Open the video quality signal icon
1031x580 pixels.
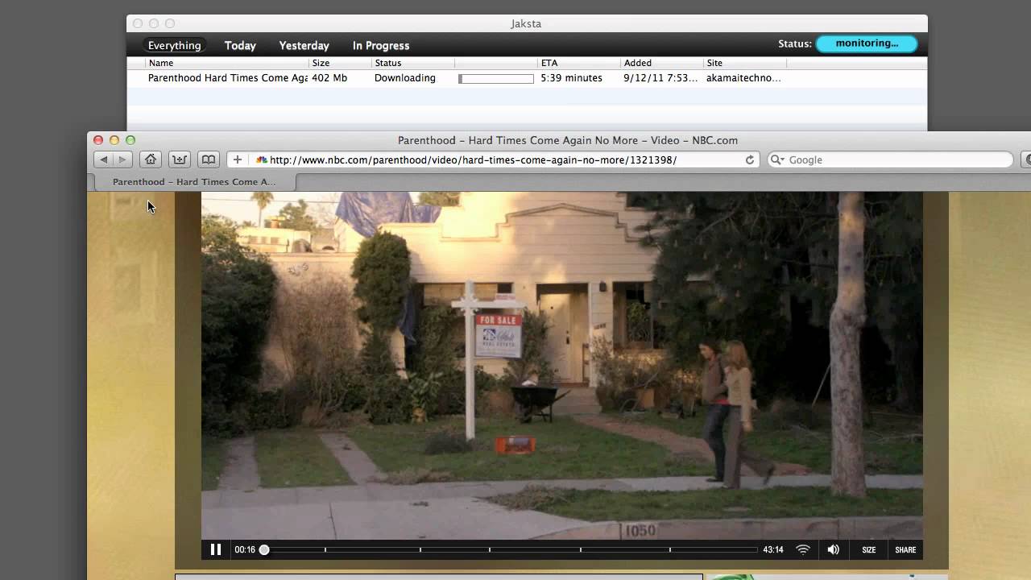803,549
